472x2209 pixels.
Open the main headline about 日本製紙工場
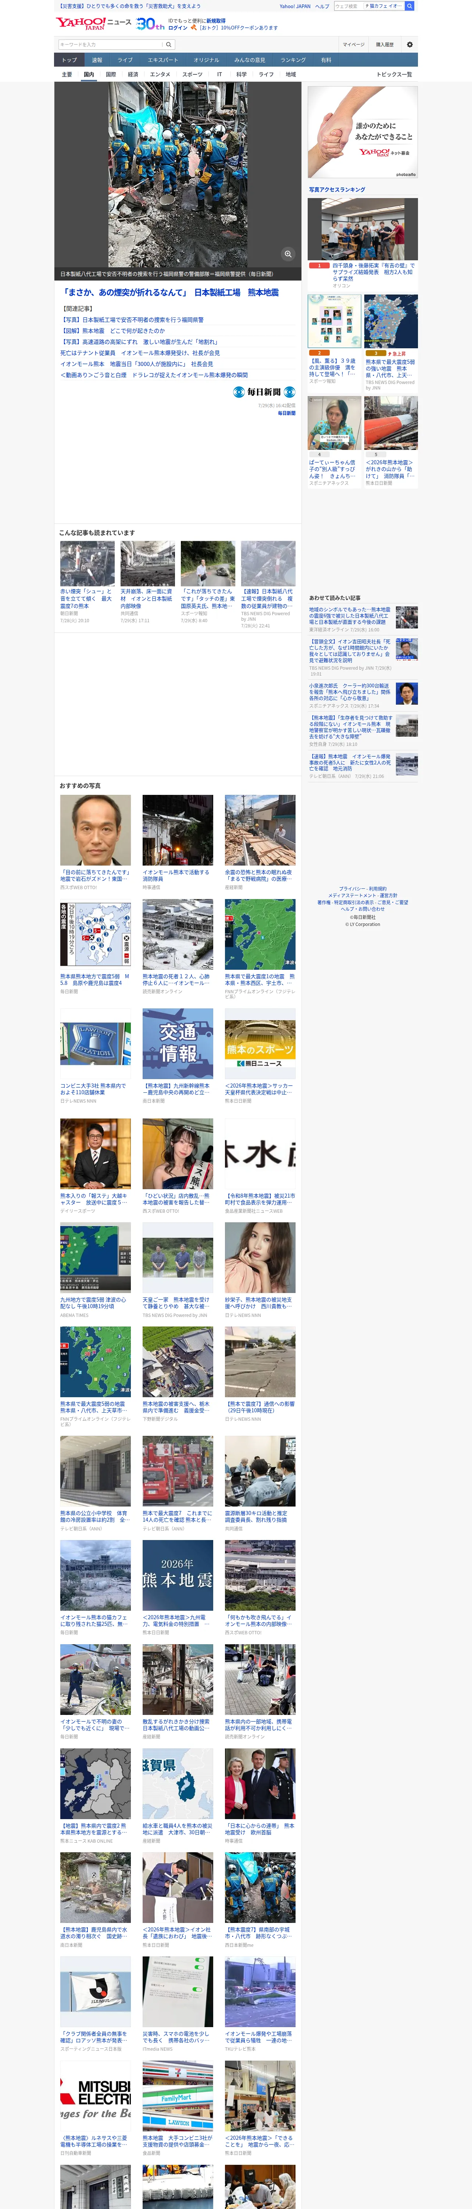point(171,292)
